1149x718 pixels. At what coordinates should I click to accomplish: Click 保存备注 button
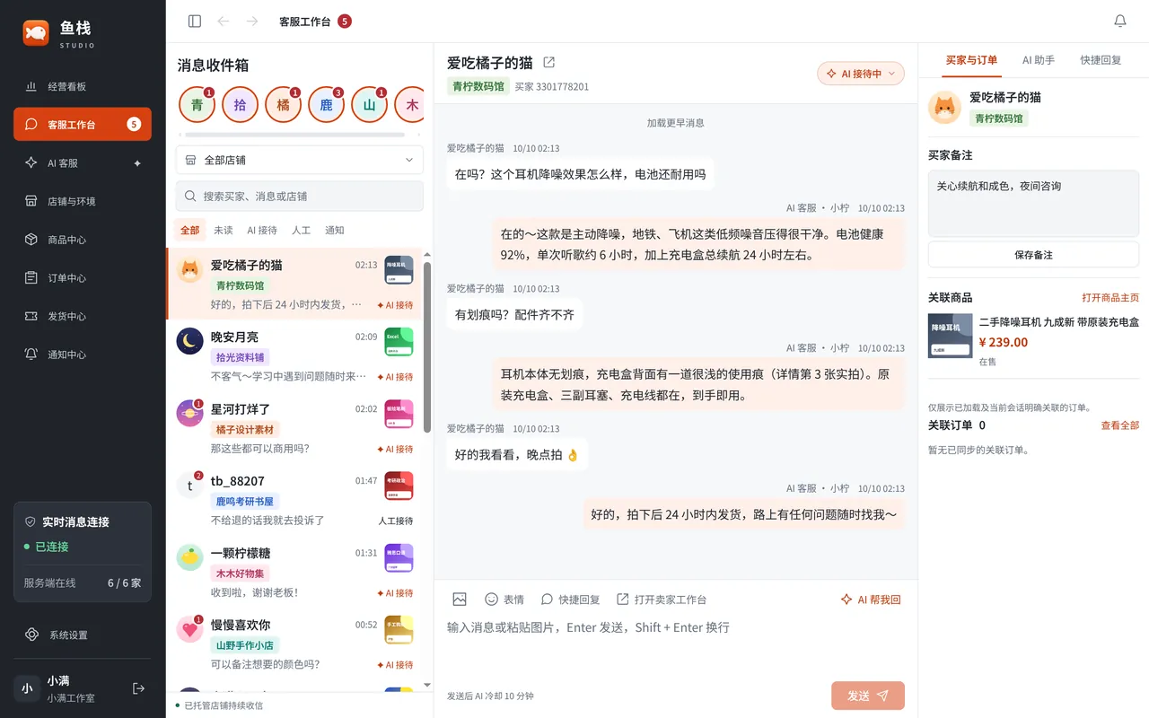click(x=1033, y=255)
